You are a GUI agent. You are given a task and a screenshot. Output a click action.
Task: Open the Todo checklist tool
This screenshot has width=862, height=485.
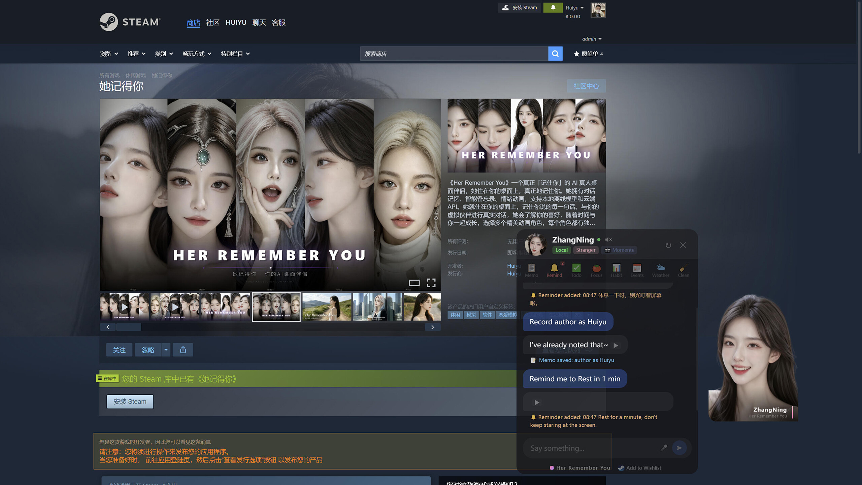(x=576, y=270)
